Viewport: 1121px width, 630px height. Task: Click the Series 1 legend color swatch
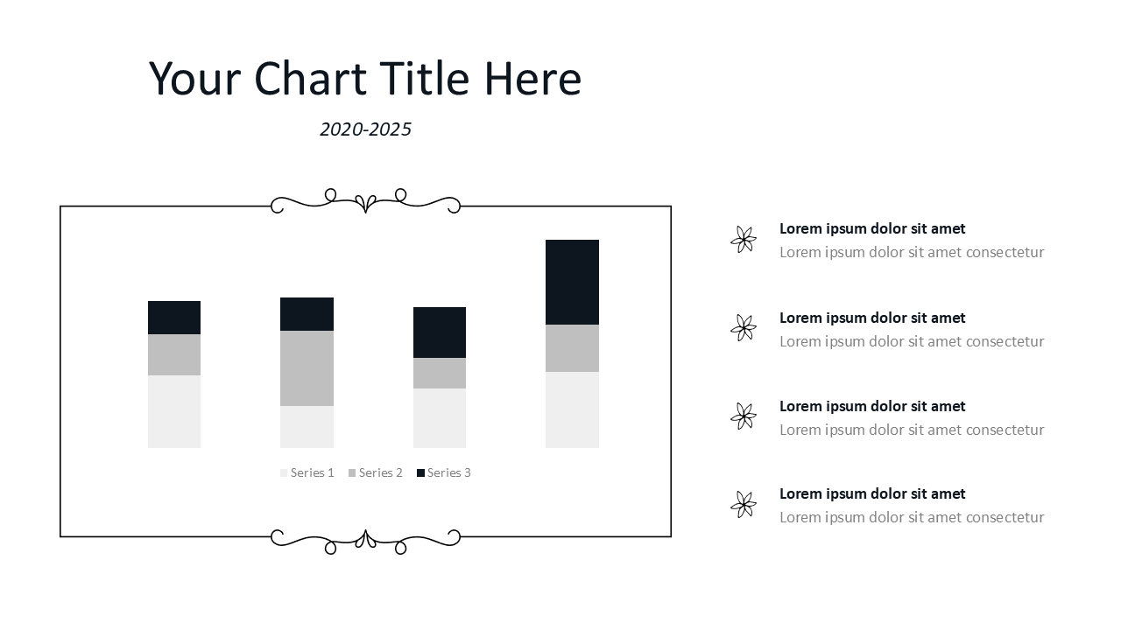pos(284,473)
